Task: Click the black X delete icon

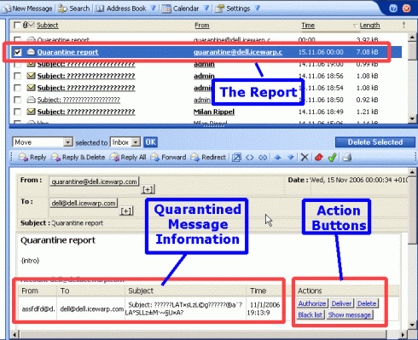Action: 305,157
